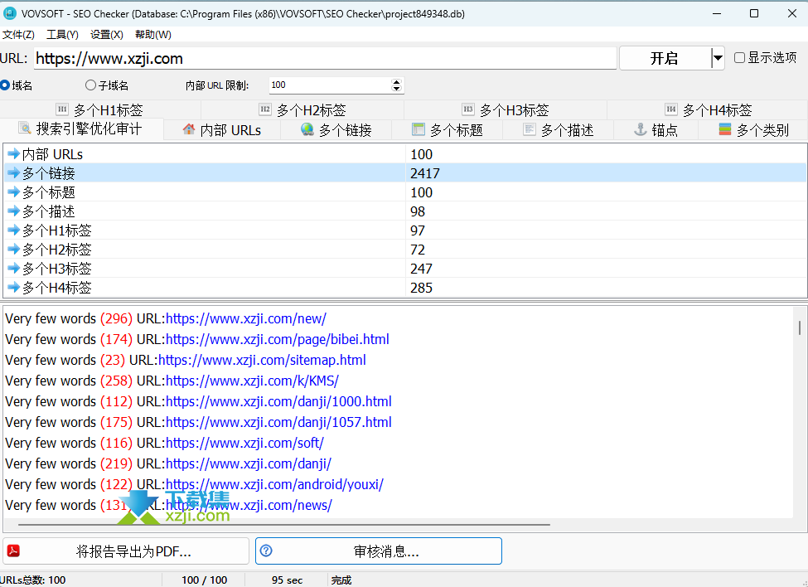Screen dimensions: 808x587
Task: Click the URLs总数: 100 status entry
Action: [33, 580]
